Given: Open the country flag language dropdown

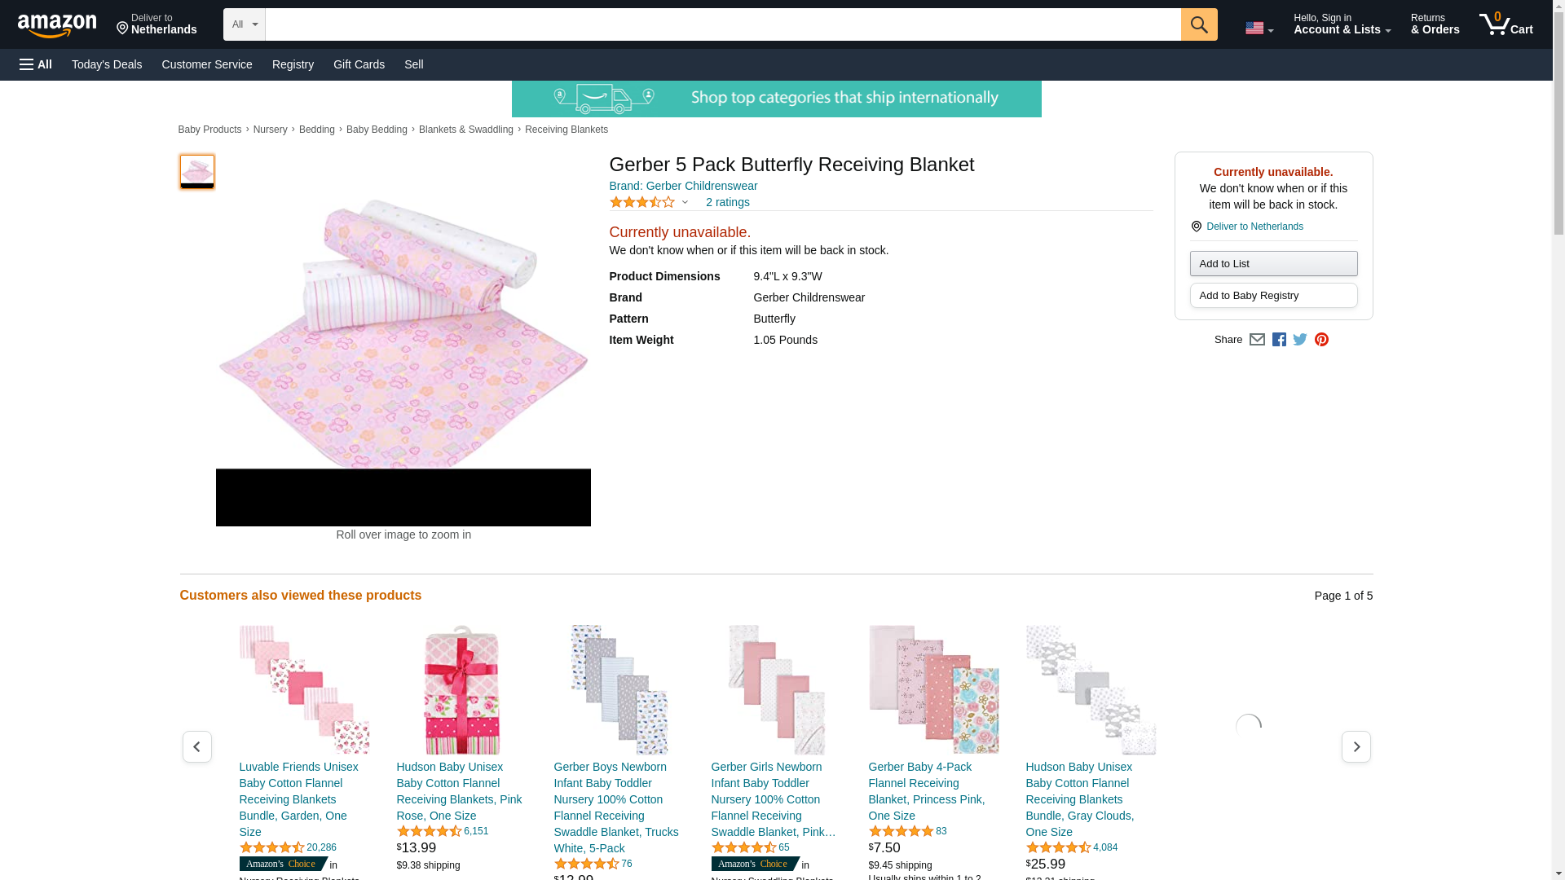Looking at the screenshot, I should [x=1259, y=28].
